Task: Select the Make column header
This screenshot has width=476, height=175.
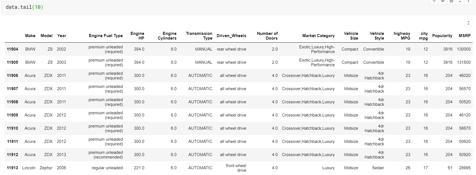Action: (30, 36)
